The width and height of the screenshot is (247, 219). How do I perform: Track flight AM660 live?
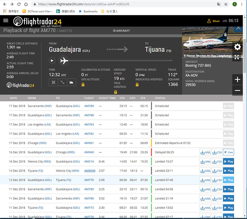click(229, 152)
